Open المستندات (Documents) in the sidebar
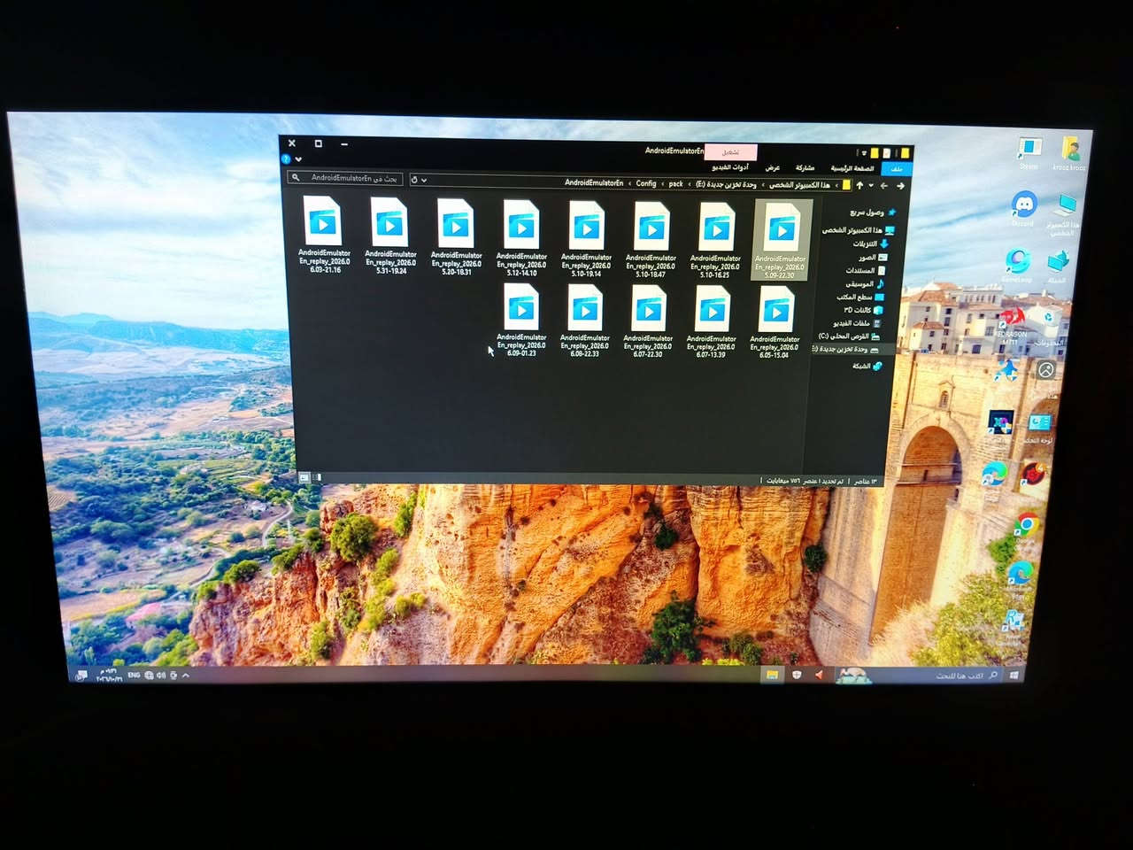Viewport: 1133px width, 850px height. pos(865,271)
